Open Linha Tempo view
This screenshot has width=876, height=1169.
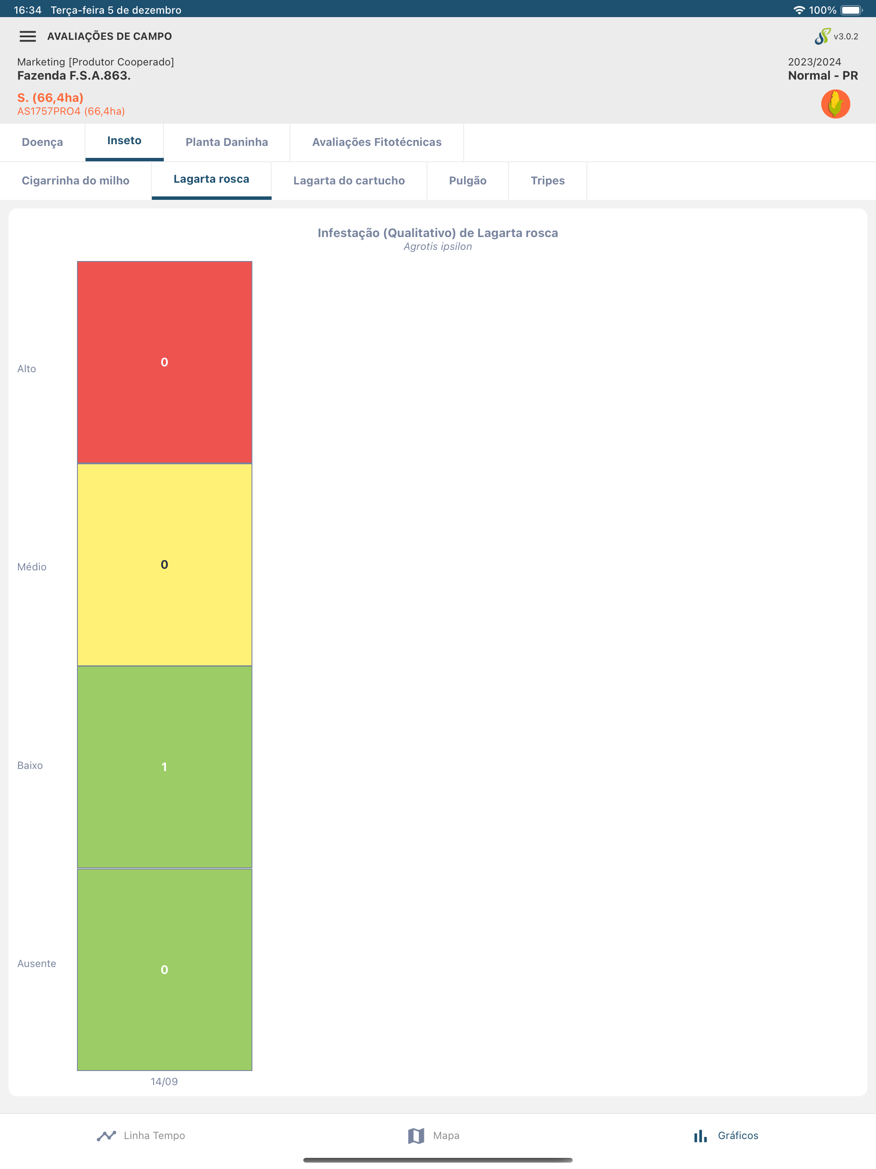141,1135
